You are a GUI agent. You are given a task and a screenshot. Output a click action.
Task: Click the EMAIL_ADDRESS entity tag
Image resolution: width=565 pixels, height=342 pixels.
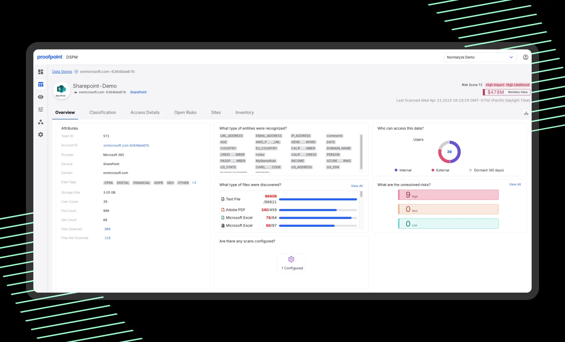[x=269, y=136]
